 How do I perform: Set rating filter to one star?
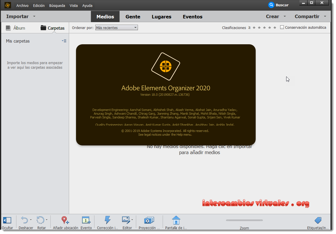[x=254, y=28]
